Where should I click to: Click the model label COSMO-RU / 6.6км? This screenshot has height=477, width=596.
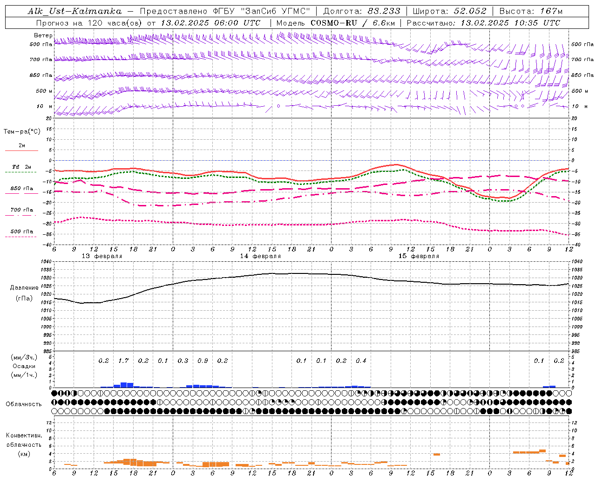(x=352, y=23)
